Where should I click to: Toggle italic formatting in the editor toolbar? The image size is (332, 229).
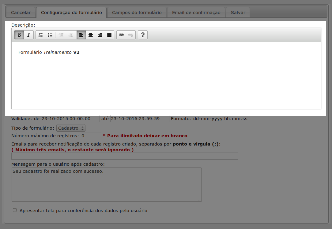[28, 35]
